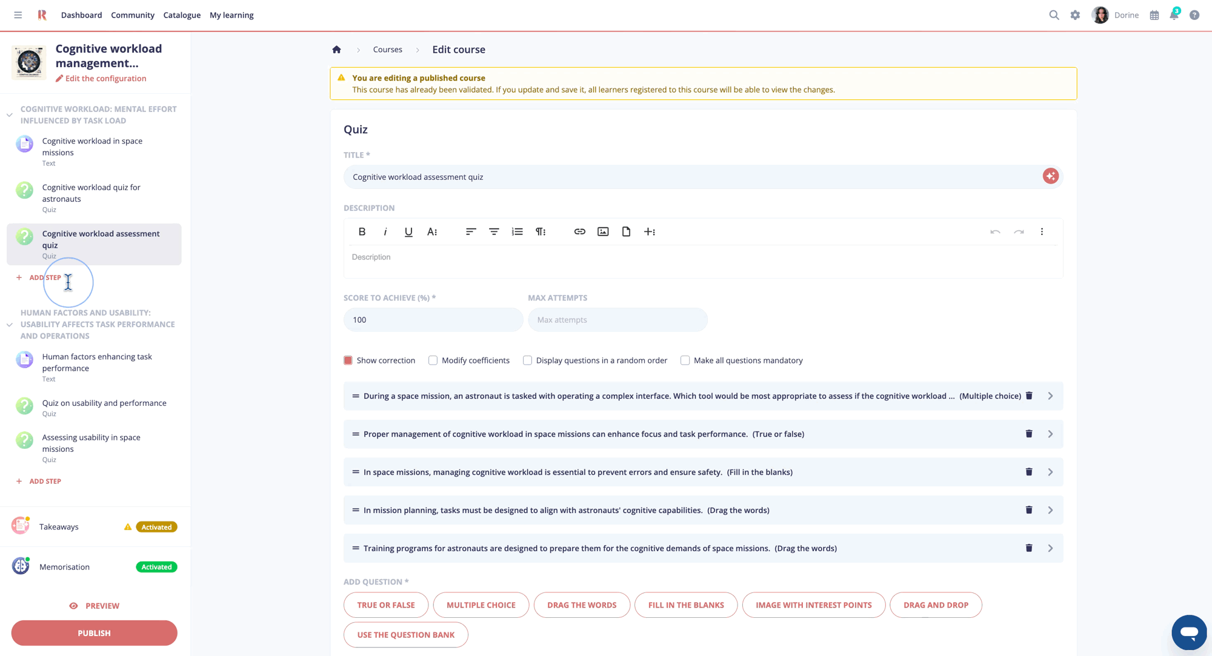Screen dimensions: 1212x656
Task: Open the editor more options menu
Action: [1042, 231]
